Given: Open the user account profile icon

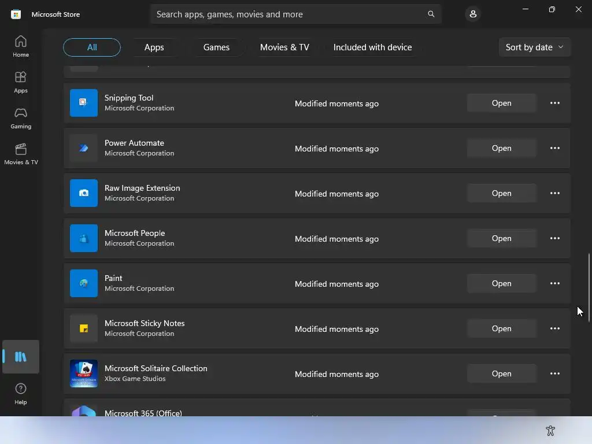Looking at the screenshot, I should coord(473,14).
